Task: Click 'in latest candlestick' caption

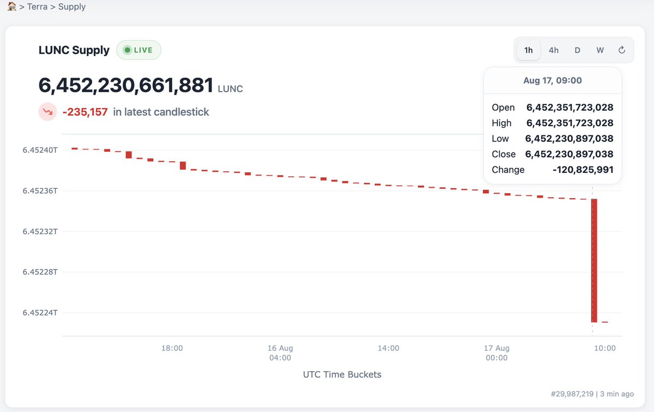Action: coord(161,112)
